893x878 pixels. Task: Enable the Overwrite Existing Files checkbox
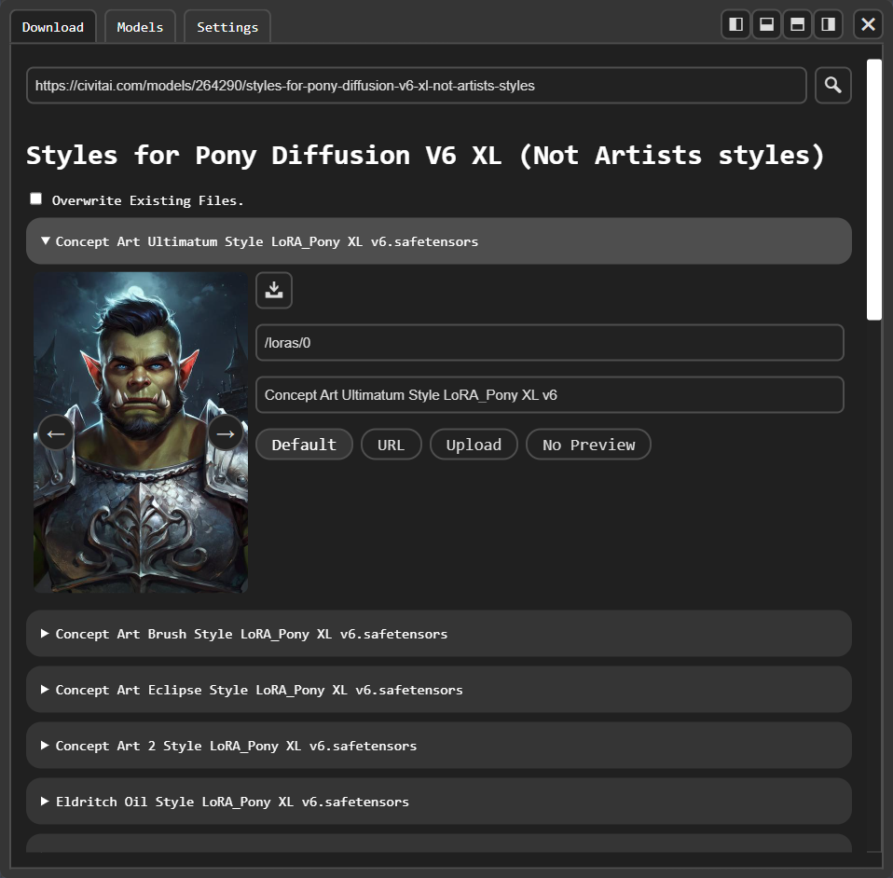point(35,198)
